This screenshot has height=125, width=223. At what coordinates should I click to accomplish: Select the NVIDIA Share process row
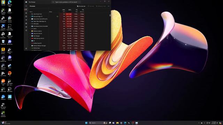coord(57,48)
